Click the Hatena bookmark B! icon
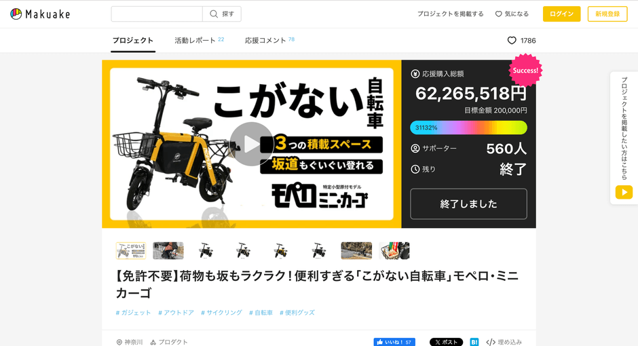Viewport: 638px width, 346px height. (x=474, y=342)
